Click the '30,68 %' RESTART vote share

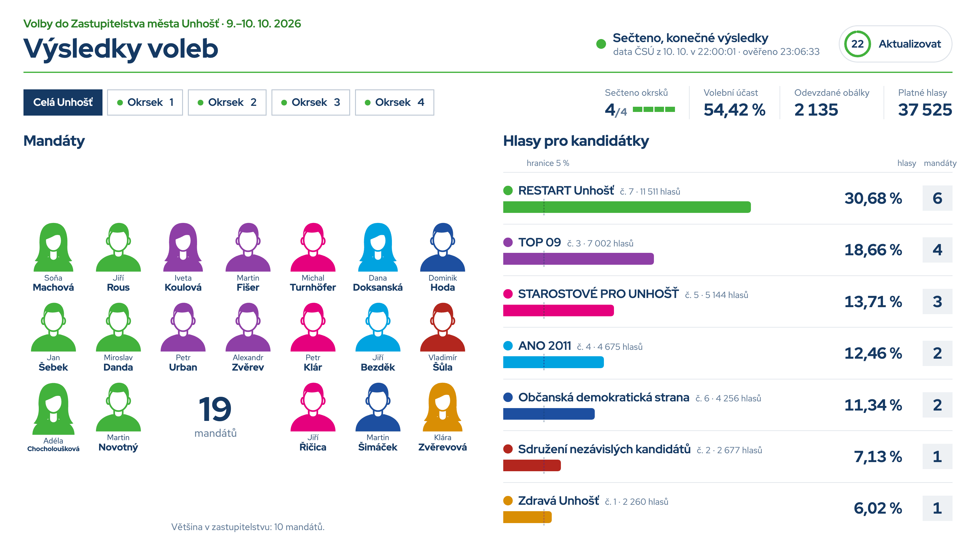point(873,198)
